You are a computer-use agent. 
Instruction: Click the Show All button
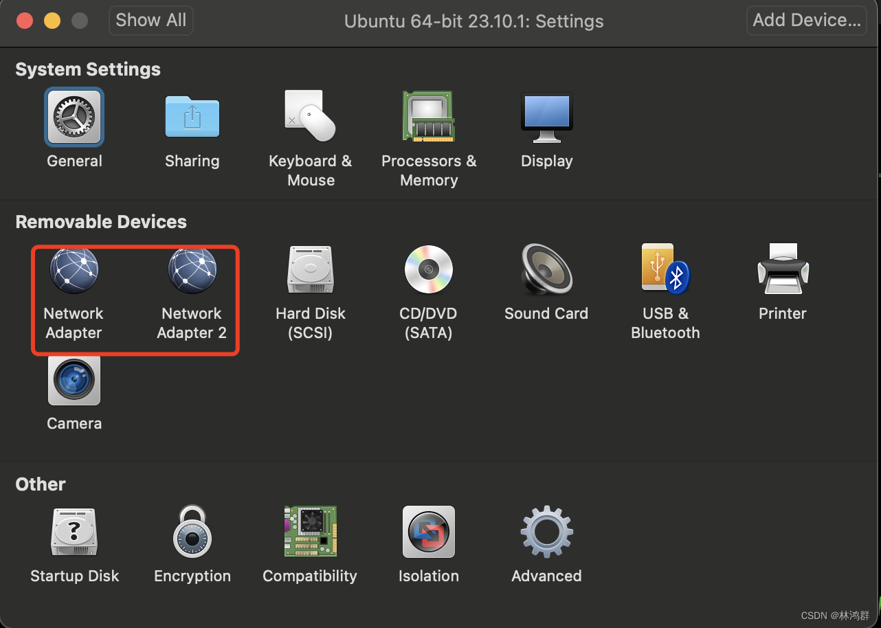(x=151, y=21)
